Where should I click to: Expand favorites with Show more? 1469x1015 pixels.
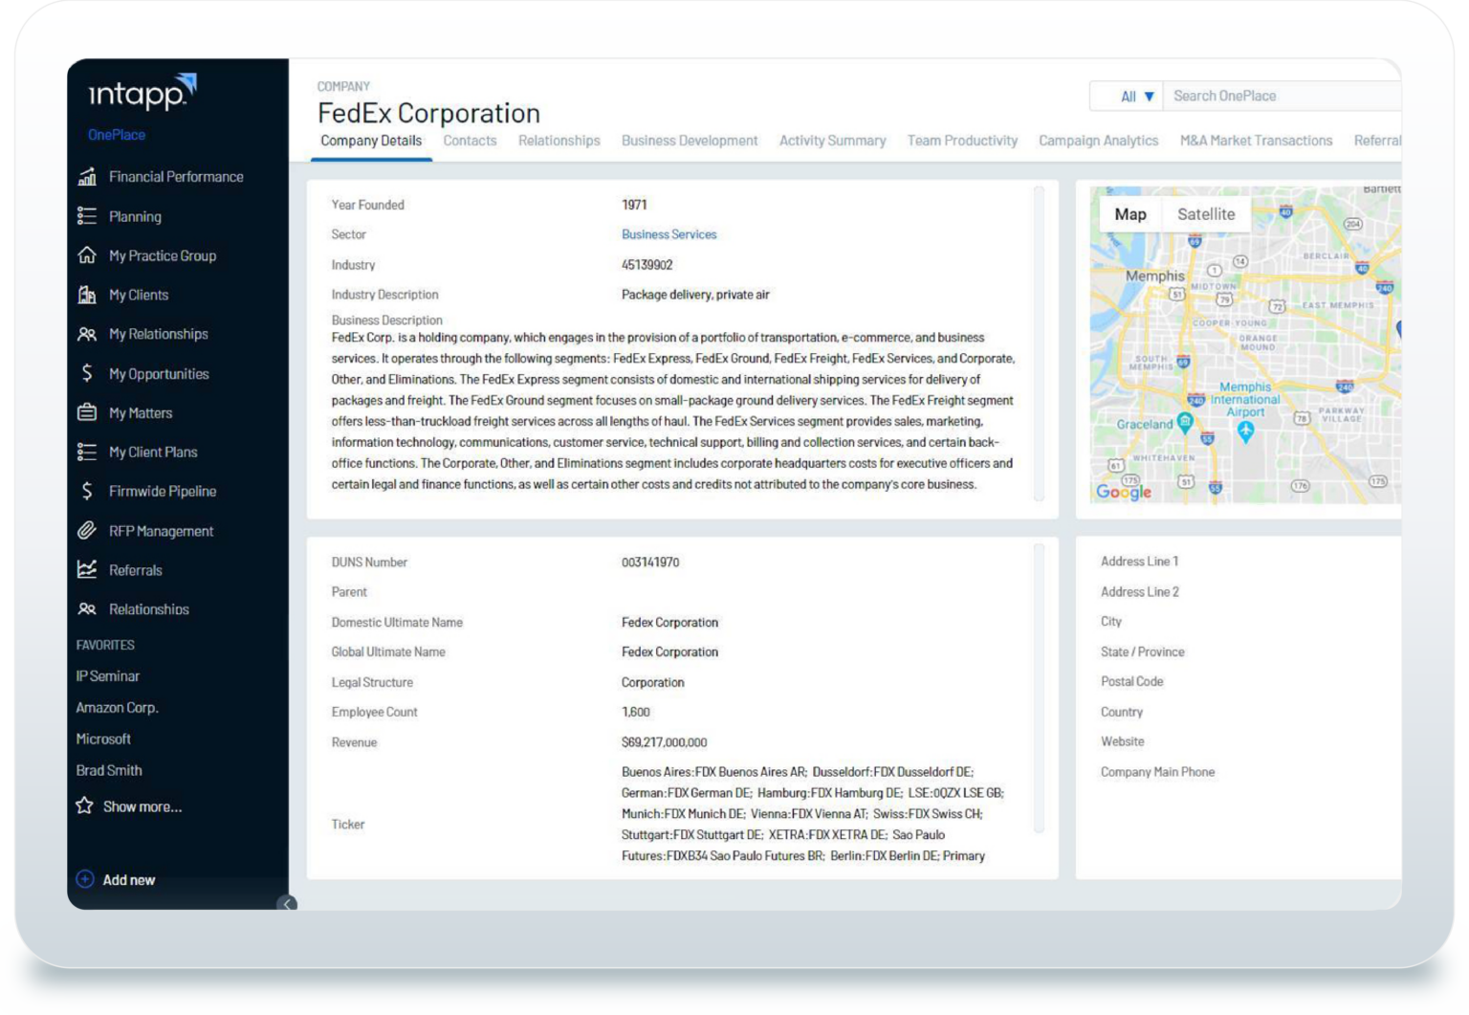[x=142, y=806]
